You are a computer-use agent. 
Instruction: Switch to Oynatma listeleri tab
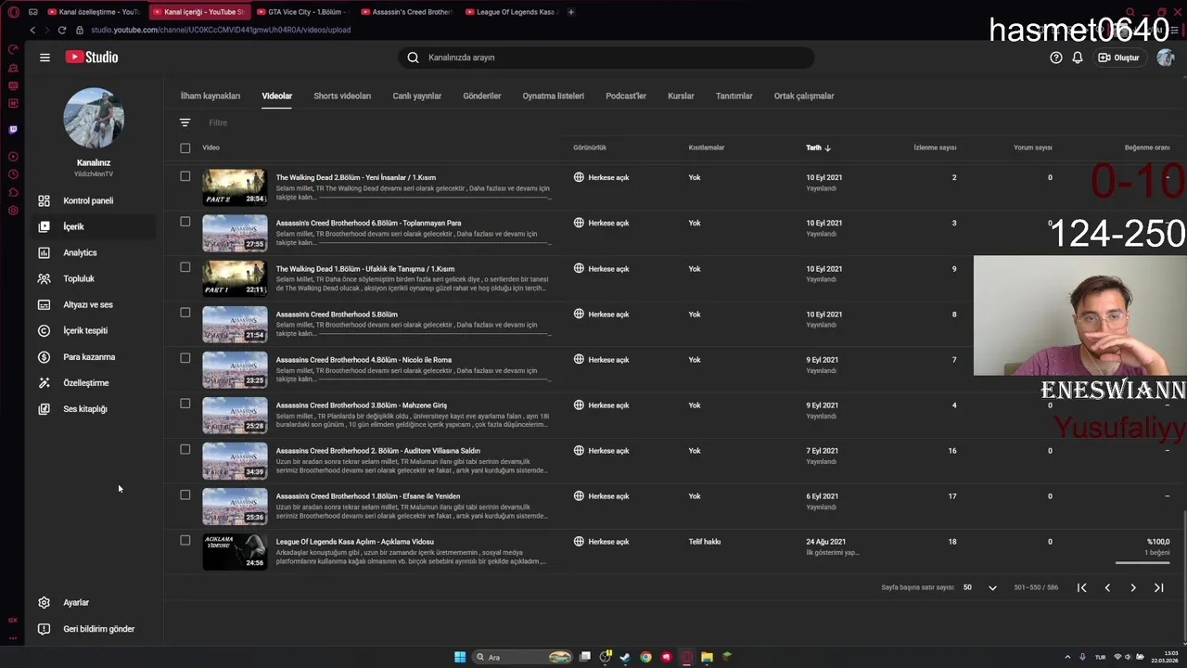point(554,96)
